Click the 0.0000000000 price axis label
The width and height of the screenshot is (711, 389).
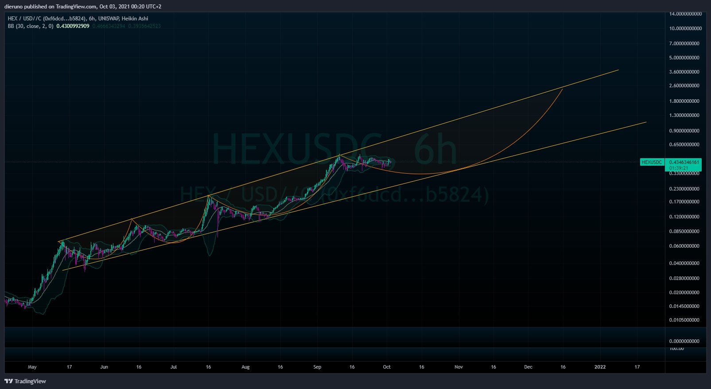coord(684,341)
